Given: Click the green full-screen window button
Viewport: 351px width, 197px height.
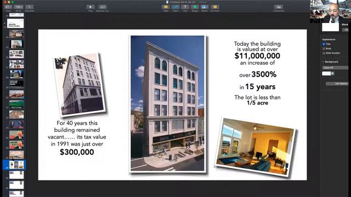Looking at the screenshot, I should click(13, 2).
